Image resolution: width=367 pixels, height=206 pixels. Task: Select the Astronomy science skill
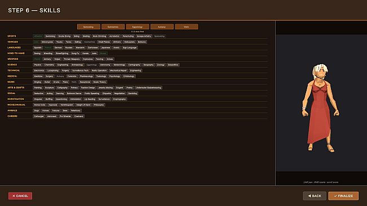tap(105, 65)
